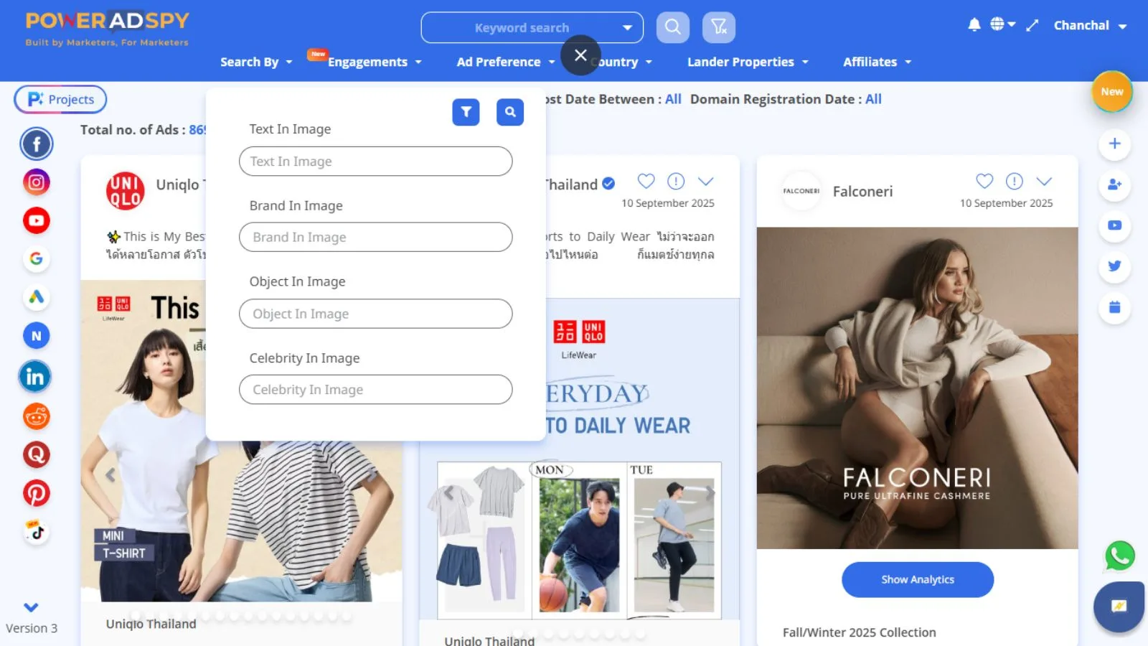Apply filter icon in image search popup
1148x646 pixels.
coord(466,112)
